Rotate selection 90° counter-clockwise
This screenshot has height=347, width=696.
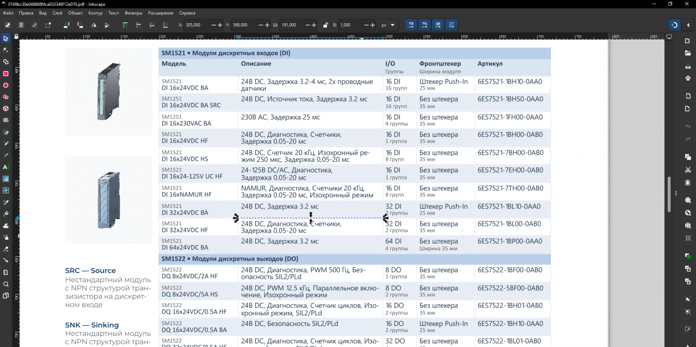pyautogui.click(x=66, y=25)
